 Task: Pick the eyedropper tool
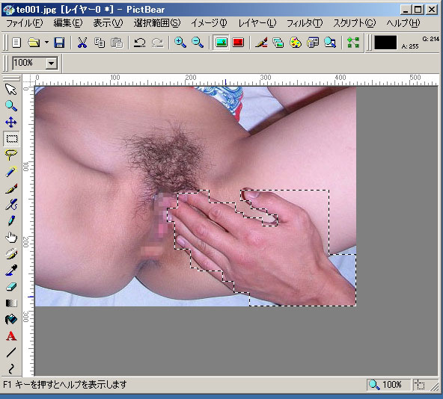coord(11,270)
